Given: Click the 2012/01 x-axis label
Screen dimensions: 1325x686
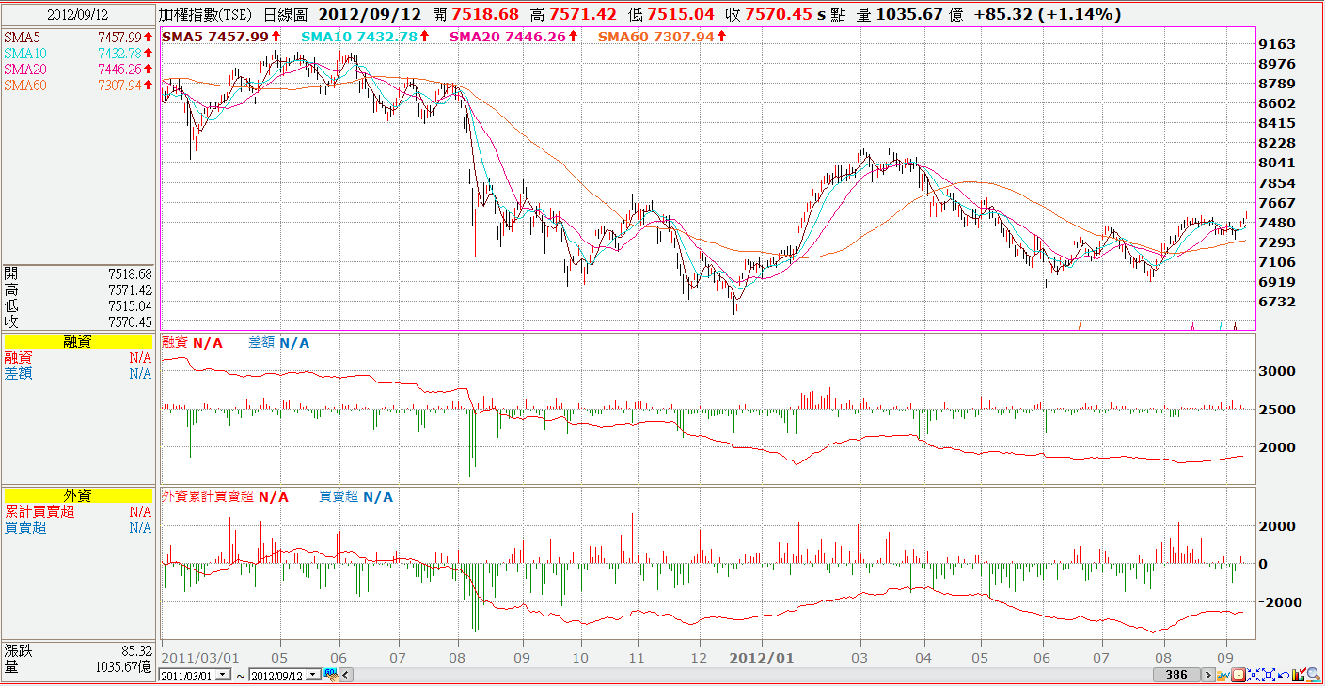Looking at the screenshot, I should pyautogui.click(x=763, y=657).
